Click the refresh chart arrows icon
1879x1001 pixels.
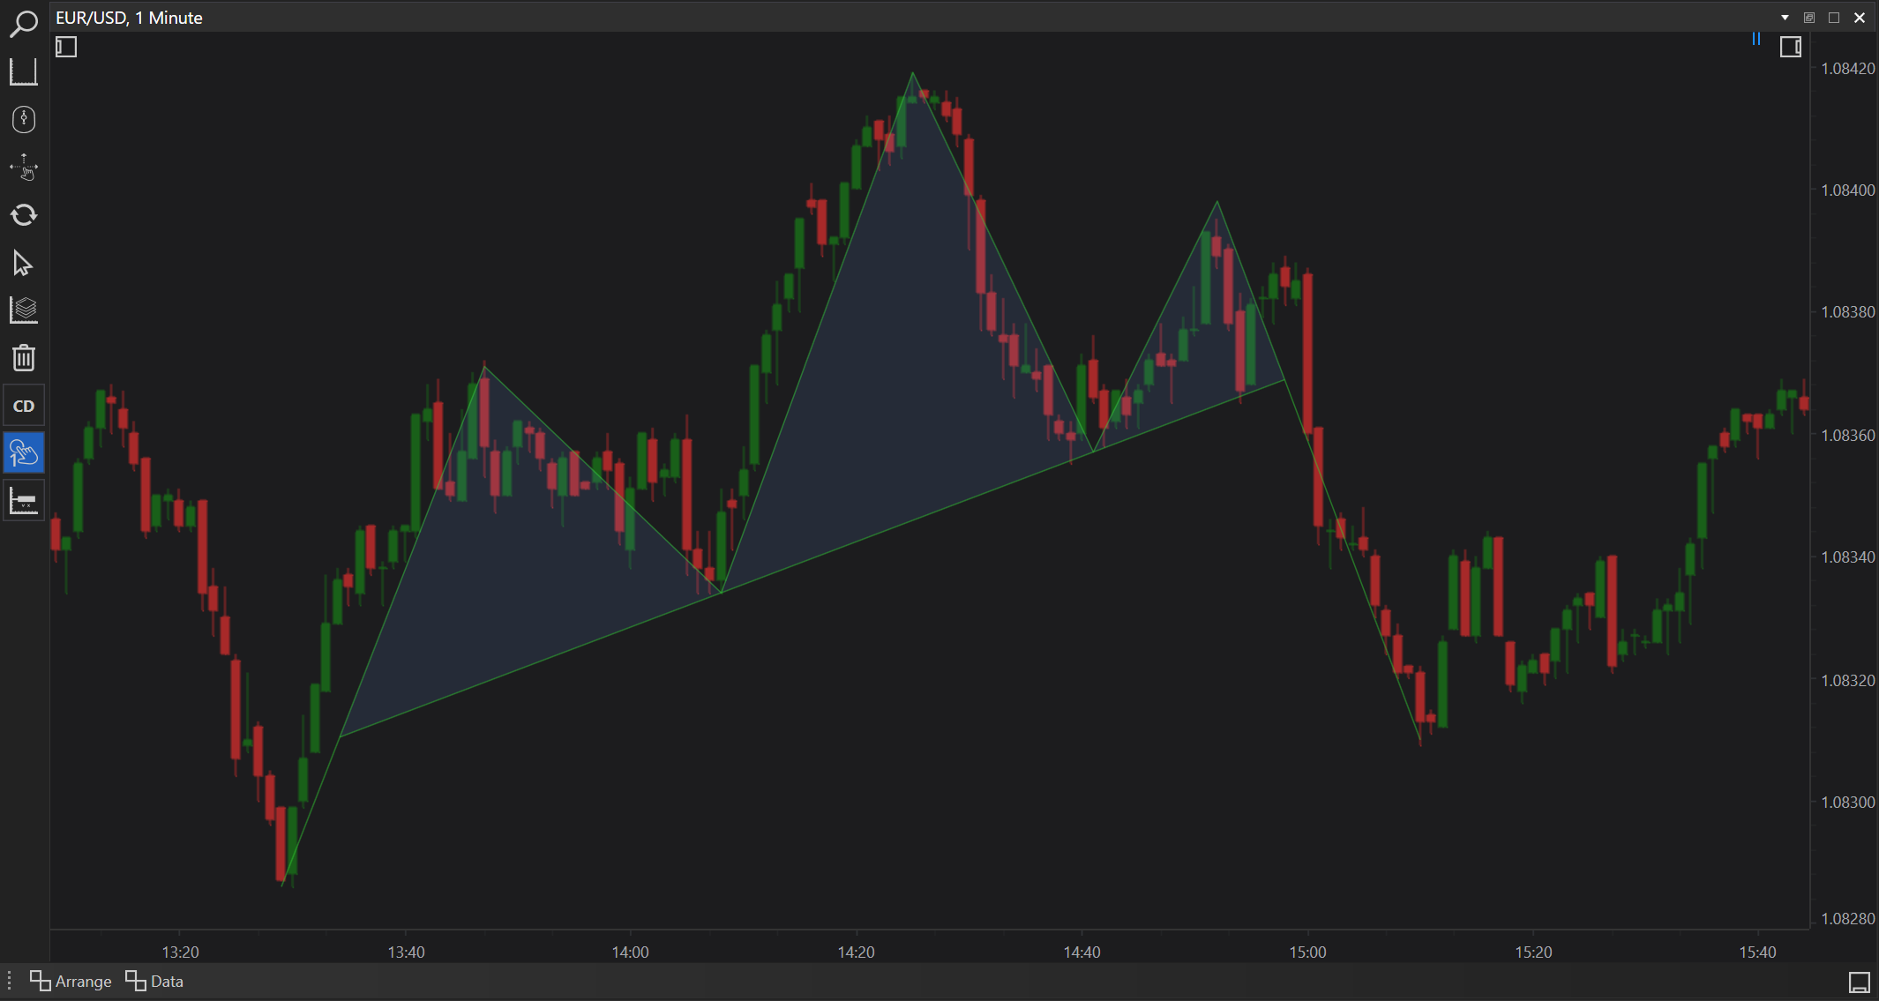pyautogui.click(x=24, y=214)
